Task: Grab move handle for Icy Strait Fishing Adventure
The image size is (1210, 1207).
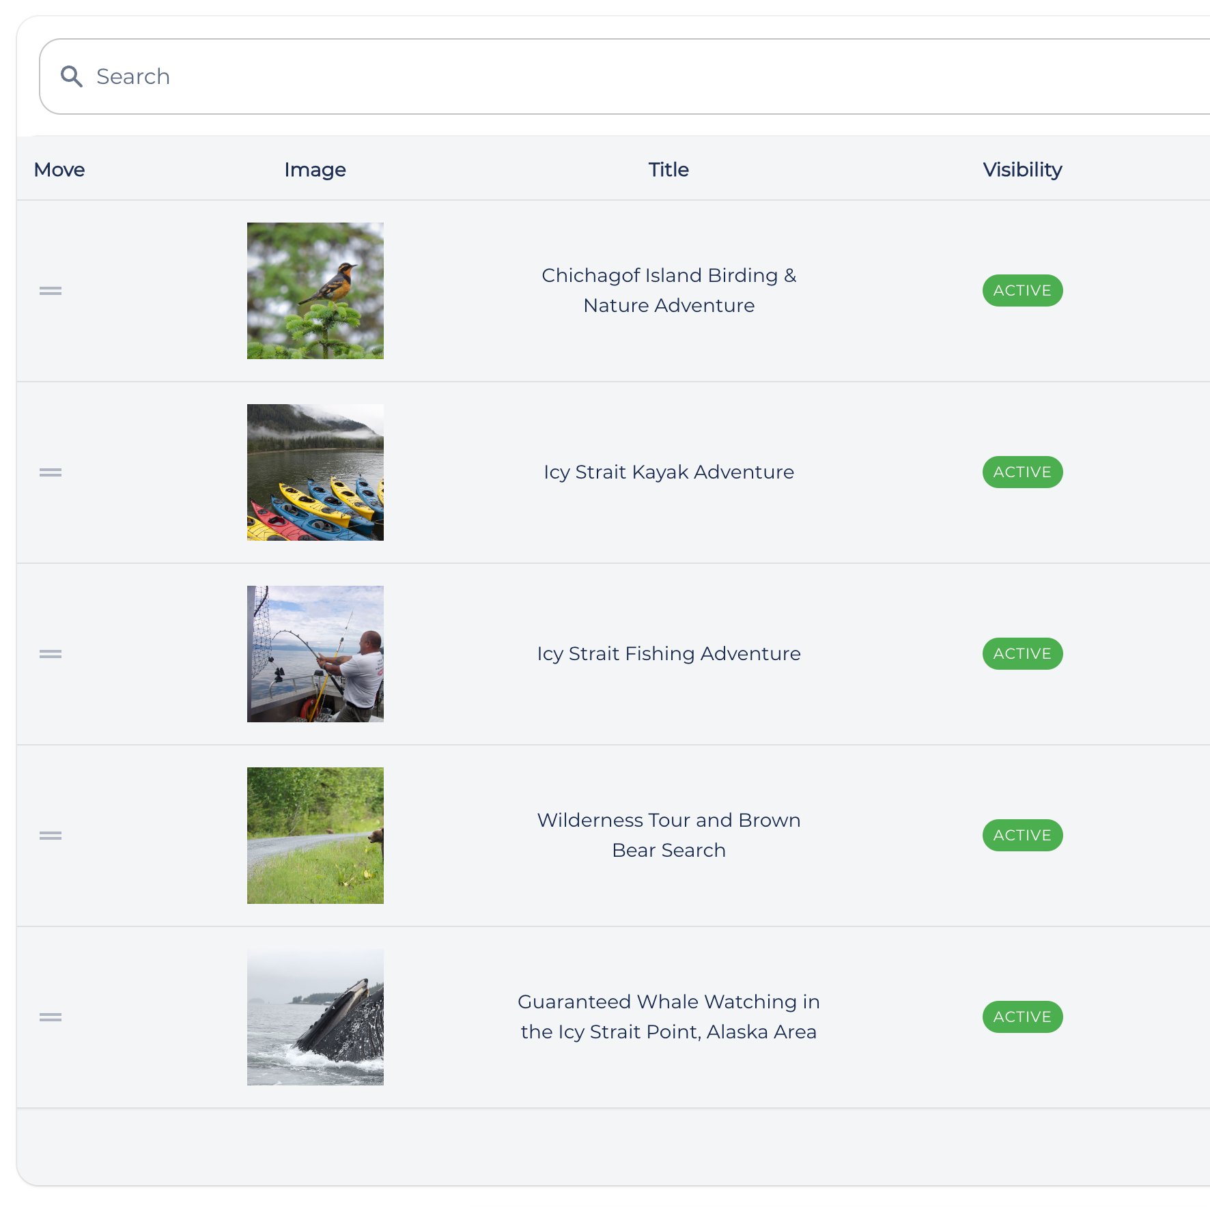Action: tap(51, 654)
